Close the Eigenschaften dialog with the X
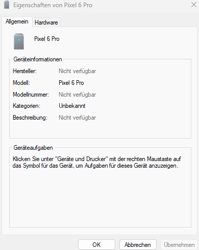This screenshot has height=250, width=199. coord(194,5)
